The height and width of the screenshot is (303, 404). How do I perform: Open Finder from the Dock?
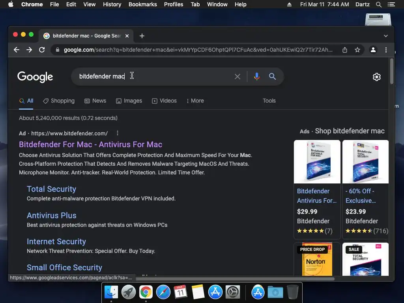[111, 292]
